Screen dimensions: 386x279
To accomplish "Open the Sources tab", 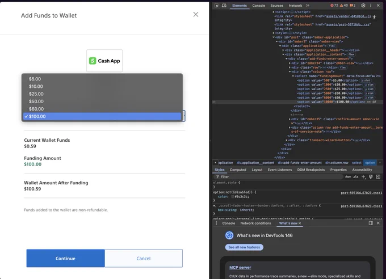I will pos(276,6).
